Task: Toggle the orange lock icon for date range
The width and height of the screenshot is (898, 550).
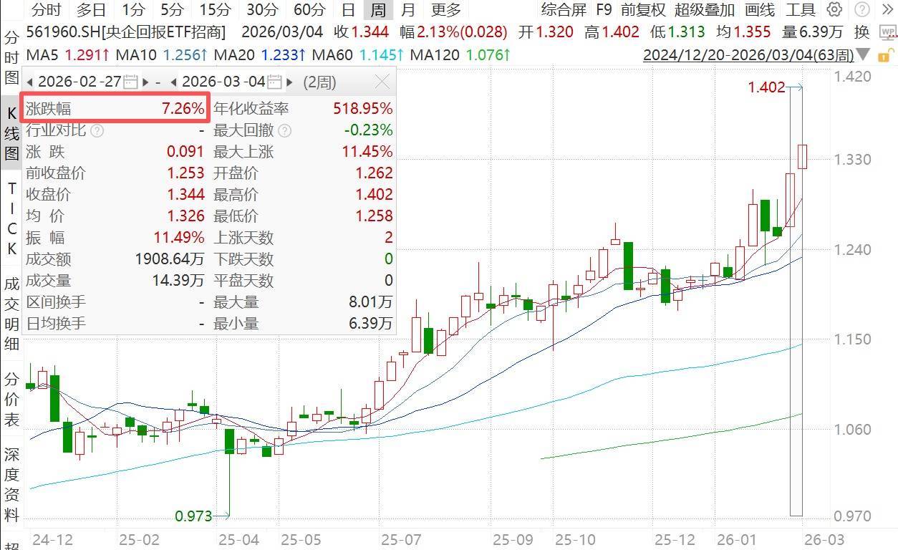Action: (885, 55)
